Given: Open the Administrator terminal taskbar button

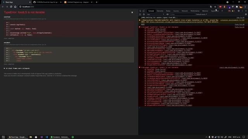Looking at the screenshot, I should (59, 137).
